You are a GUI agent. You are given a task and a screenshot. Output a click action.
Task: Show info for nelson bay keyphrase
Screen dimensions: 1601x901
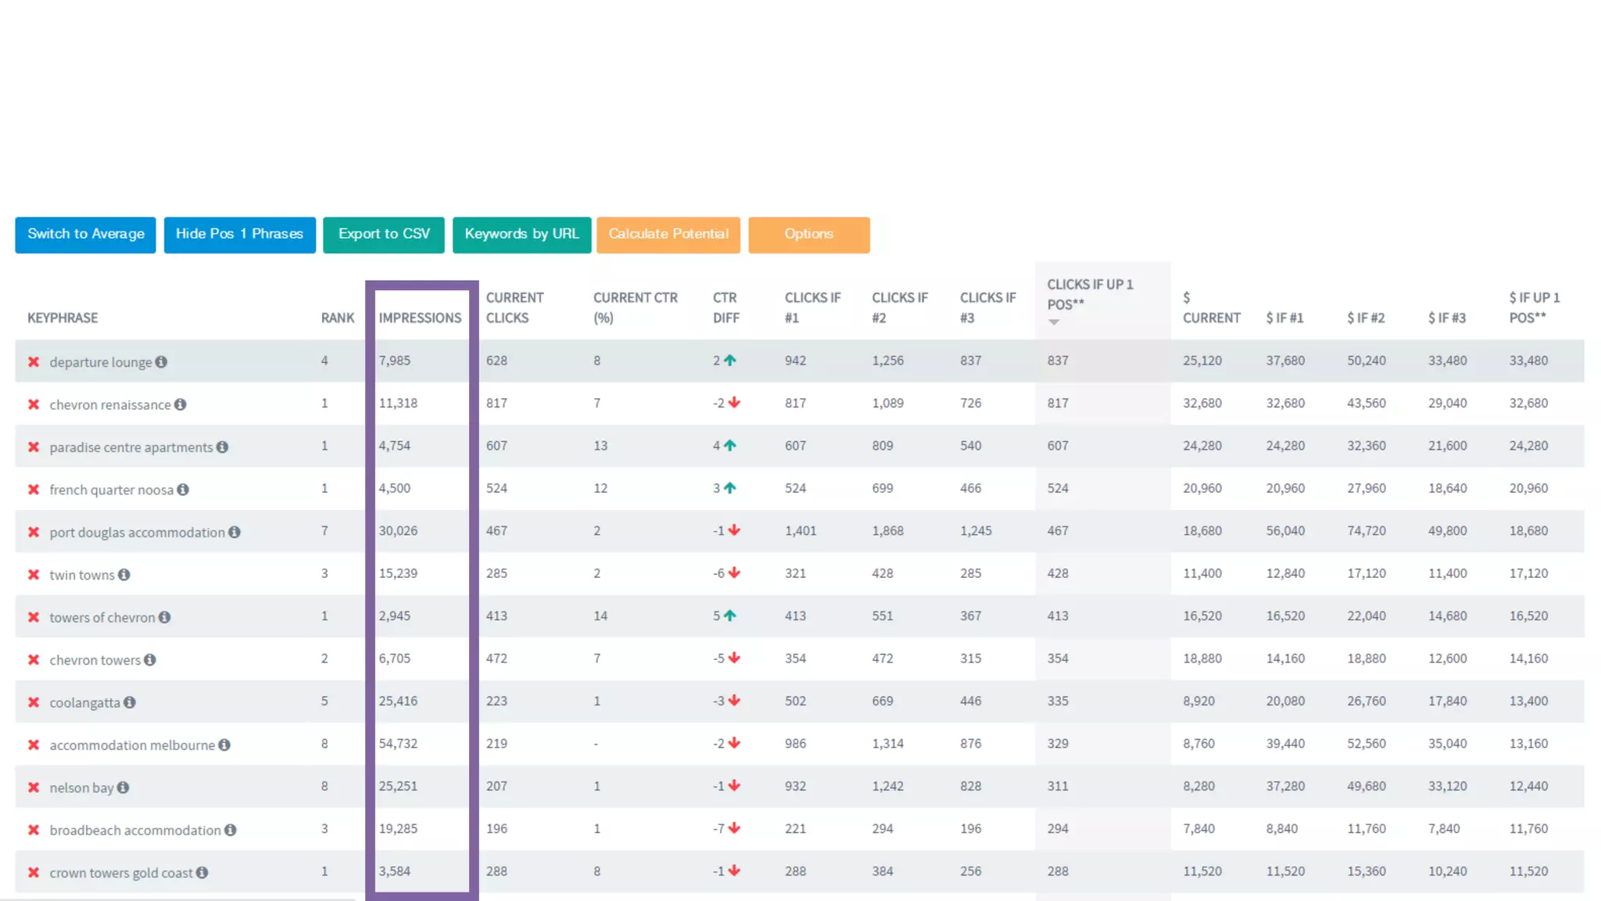[x=124, y=788]
